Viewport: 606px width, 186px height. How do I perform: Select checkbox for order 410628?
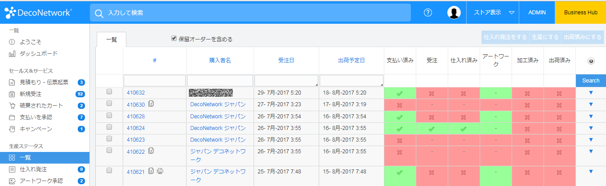coord(109,115)
